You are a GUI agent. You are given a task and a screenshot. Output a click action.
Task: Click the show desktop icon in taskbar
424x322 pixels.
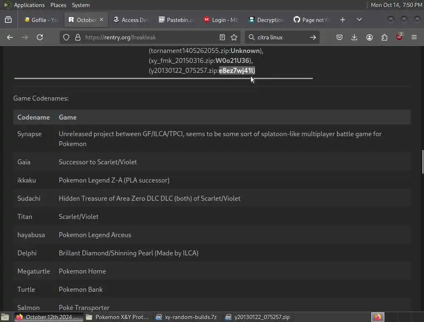[x=5, y=317]
